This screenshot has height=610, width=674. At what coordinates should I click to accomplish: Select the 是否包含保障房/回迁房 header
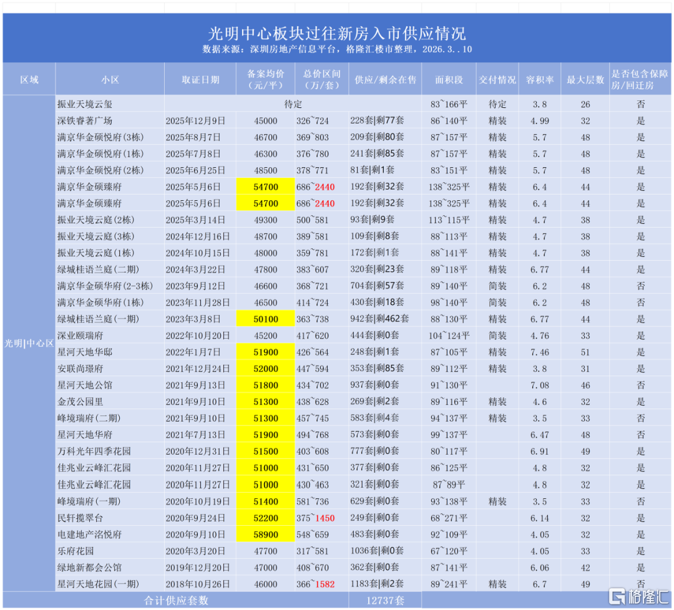point(640,79)
